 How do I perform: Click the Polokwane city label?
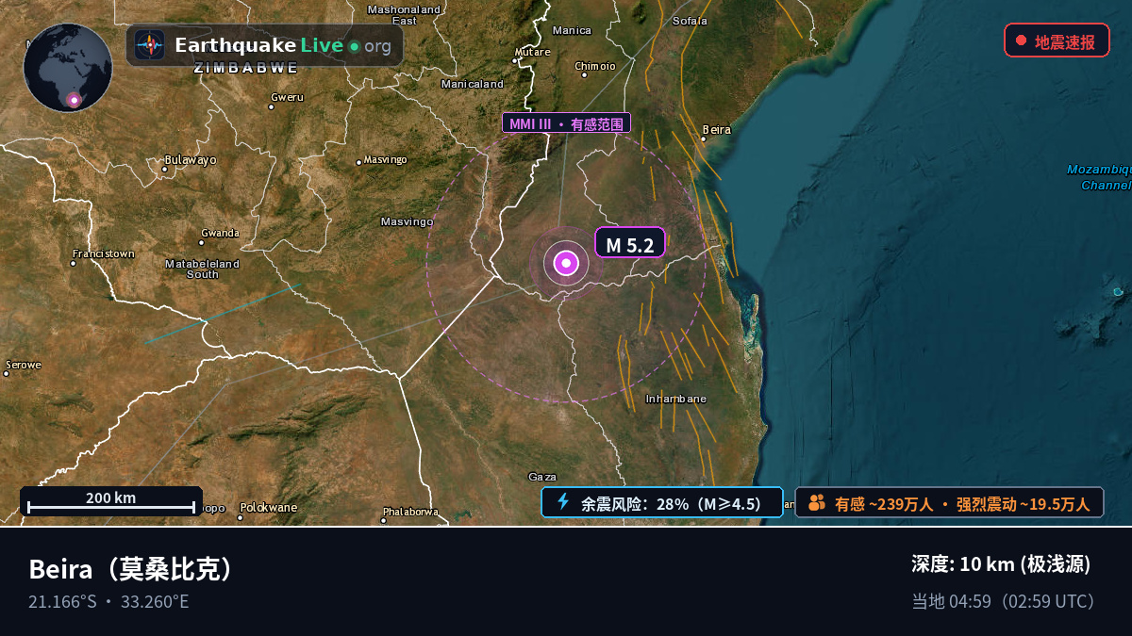(268, 507)
